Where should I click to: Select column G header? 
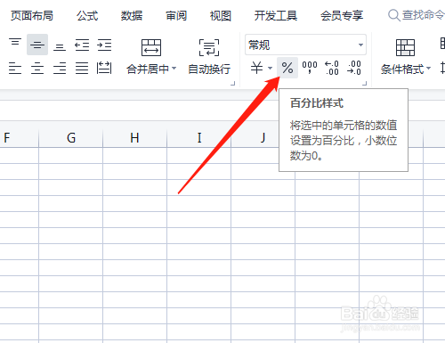click(x=71, y=138)
